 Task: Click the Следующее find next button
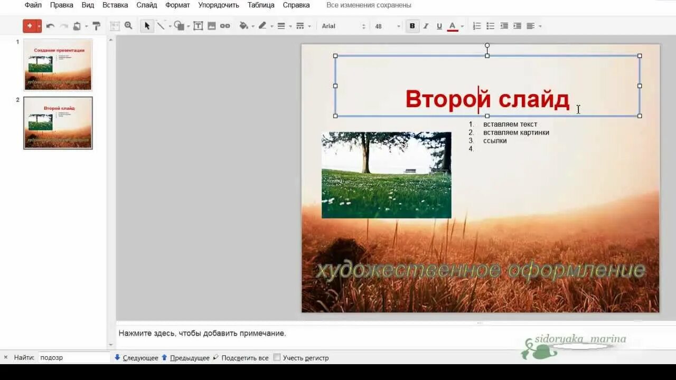coord(136,358)
